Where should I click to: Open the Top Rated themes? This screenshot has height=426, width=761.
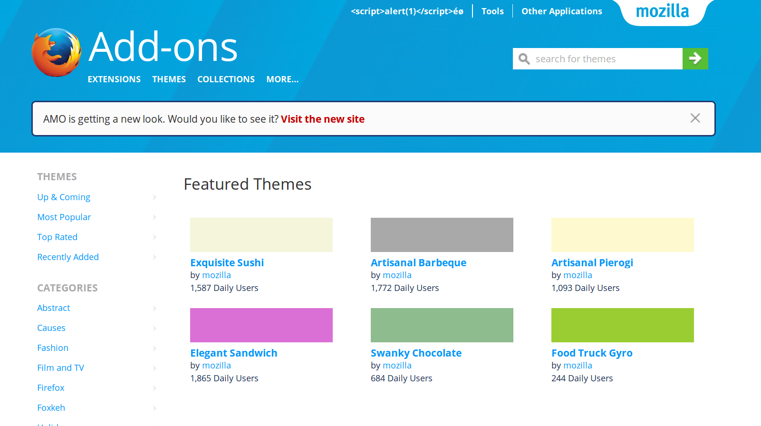[x=57, y=237]
